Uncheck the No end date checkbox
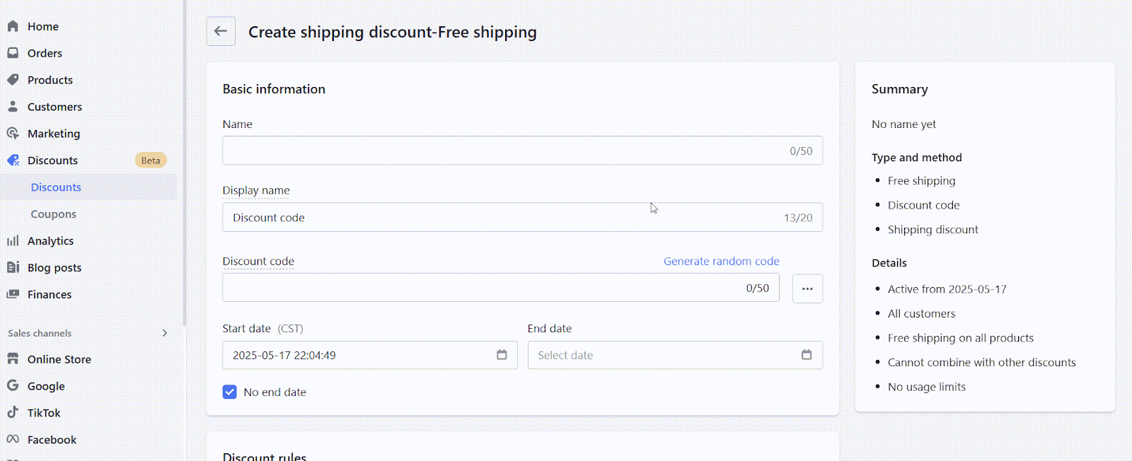This screenshot has height=461, width=1132. 230,392
